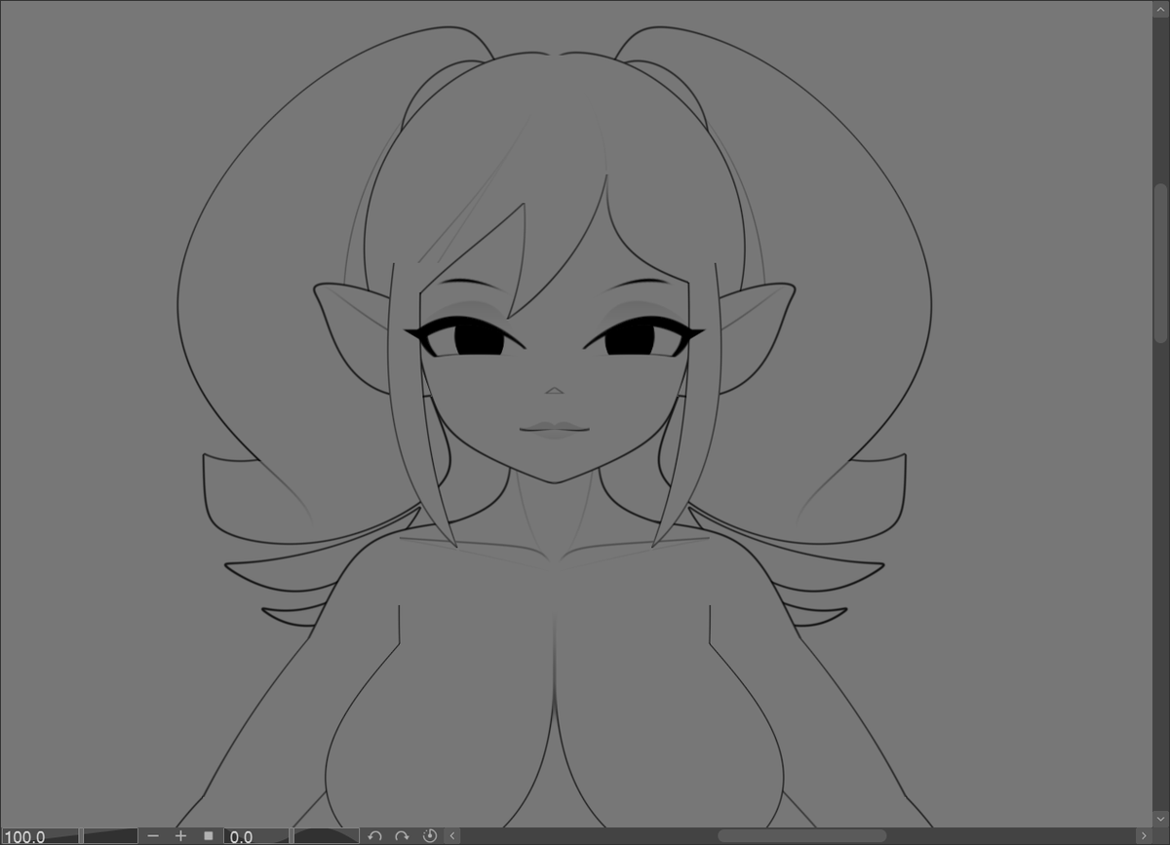Image resolution: width=1170 pixels, height=845 pixels.
Task: Click the zoom slider next to 100.0
Action: [110, 836]
